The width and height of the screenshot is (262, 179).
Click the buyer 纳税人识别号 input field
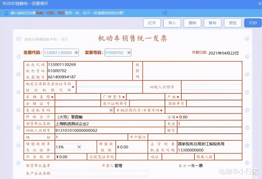click(x=212, y=87)
